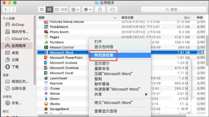This screenshot has height=117, width=209.
Task: Select the iDown app row
Action: [63, 99]
